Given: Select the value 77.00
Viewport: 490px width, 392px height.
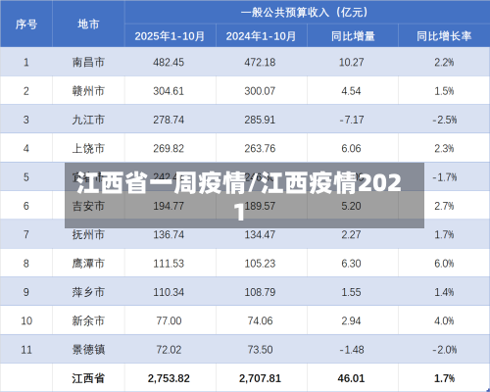Looking at the screenshot, I should coord(169,320).
